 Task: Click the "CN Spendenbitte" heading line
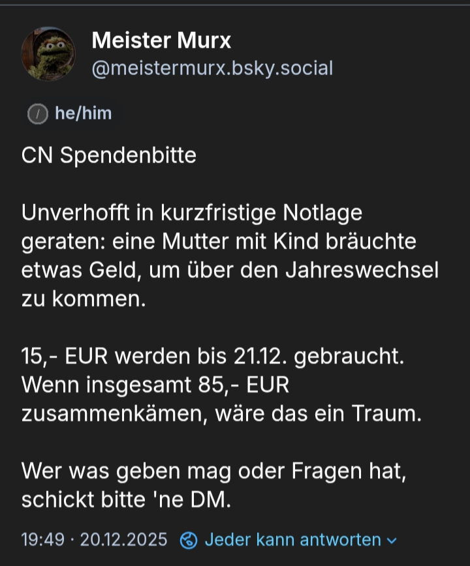point(108,156)
